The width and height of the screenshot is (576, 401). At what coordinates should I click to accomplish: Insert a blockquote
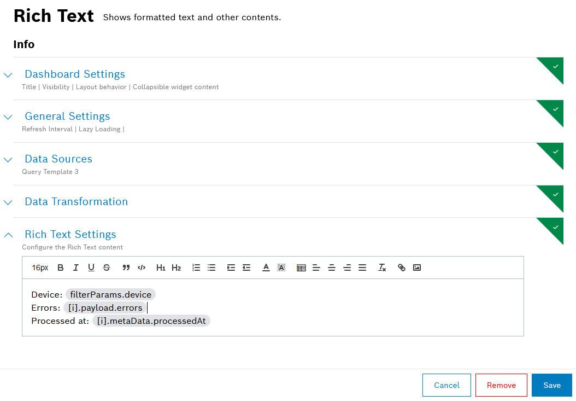(x=126, y=268)
